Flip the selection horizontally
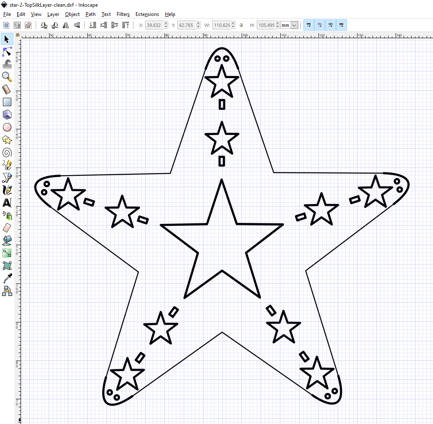 [x=65, y=25]
